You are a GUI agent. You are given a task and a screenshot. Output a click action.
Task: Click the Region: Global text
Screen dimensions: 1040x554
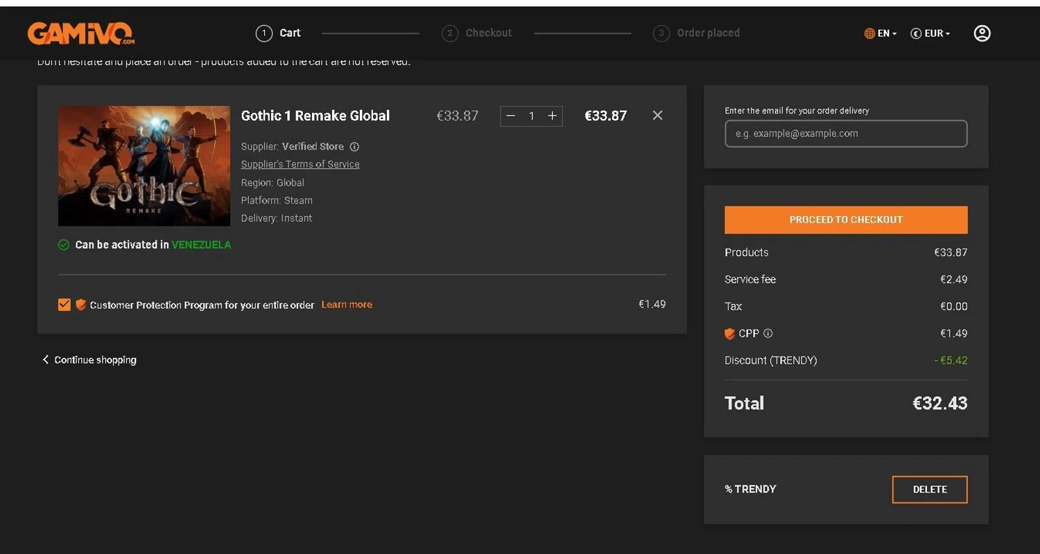(x=272, y=183)
